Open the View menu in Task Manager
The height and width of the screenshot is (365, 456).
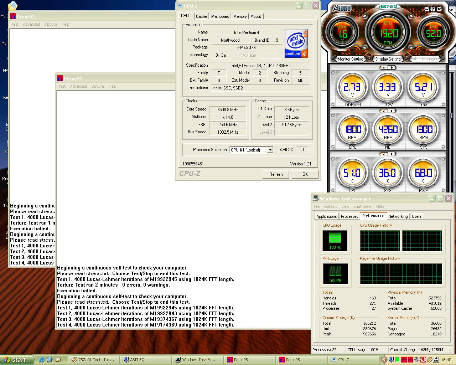click(345, 206)
